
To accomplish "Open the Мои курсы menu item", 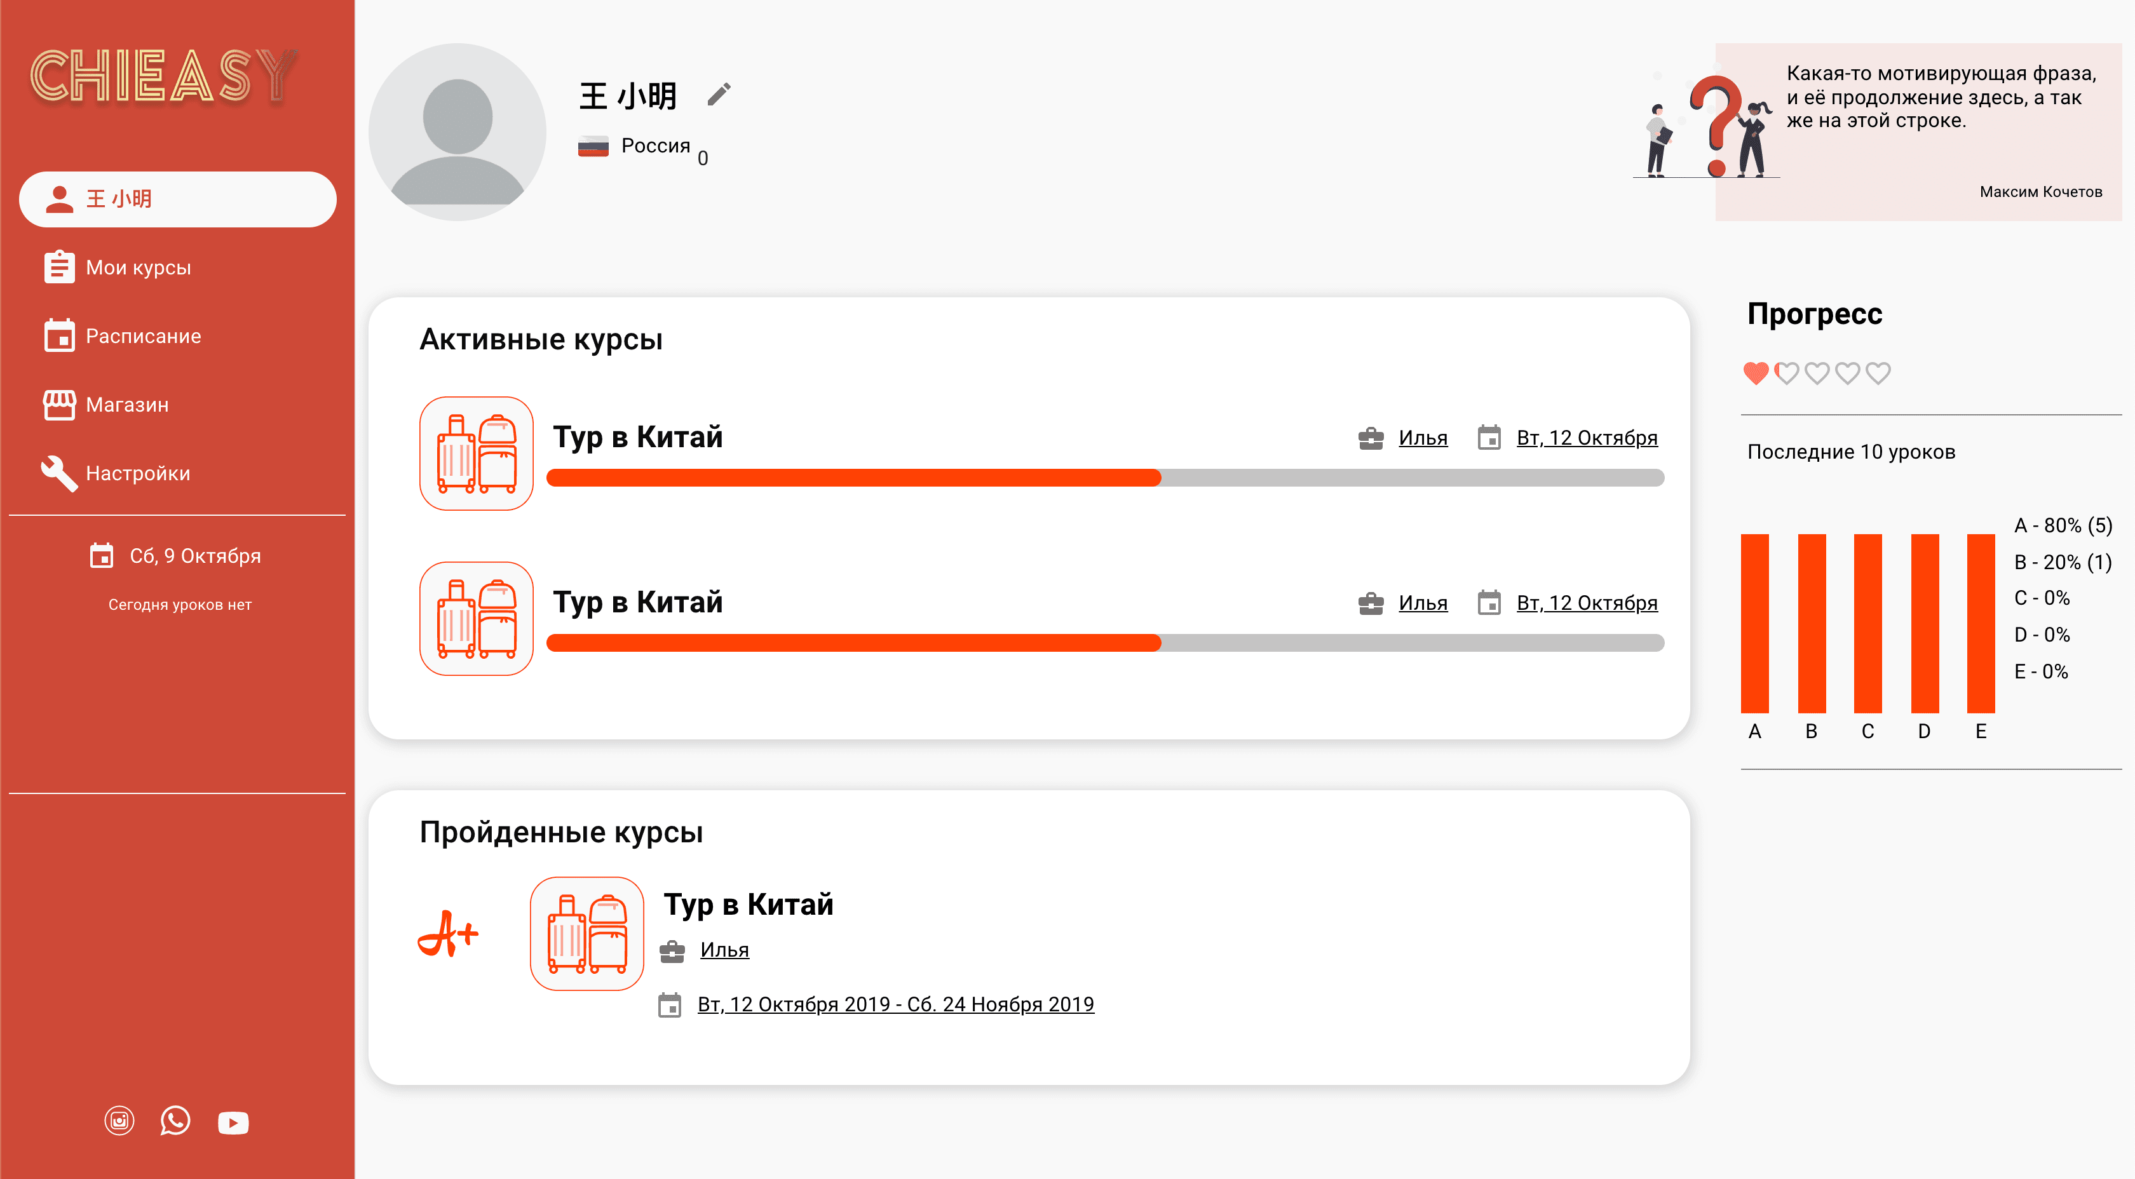I will click(x=139, y=267).
